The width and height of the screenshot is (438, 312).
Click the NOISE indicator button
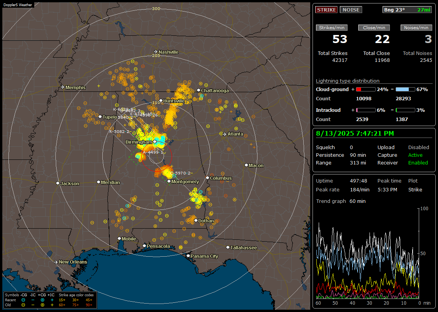pyautogui.click(x=351, y=10)
